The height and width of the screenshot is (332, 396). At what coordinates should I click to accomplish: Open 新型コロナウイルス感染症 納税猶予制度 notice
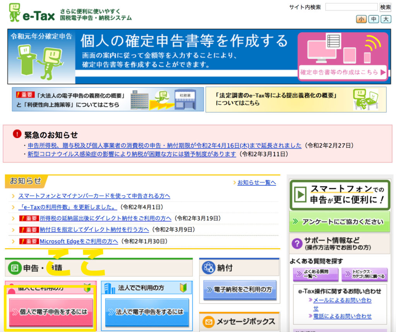click(x=131, y=154)
